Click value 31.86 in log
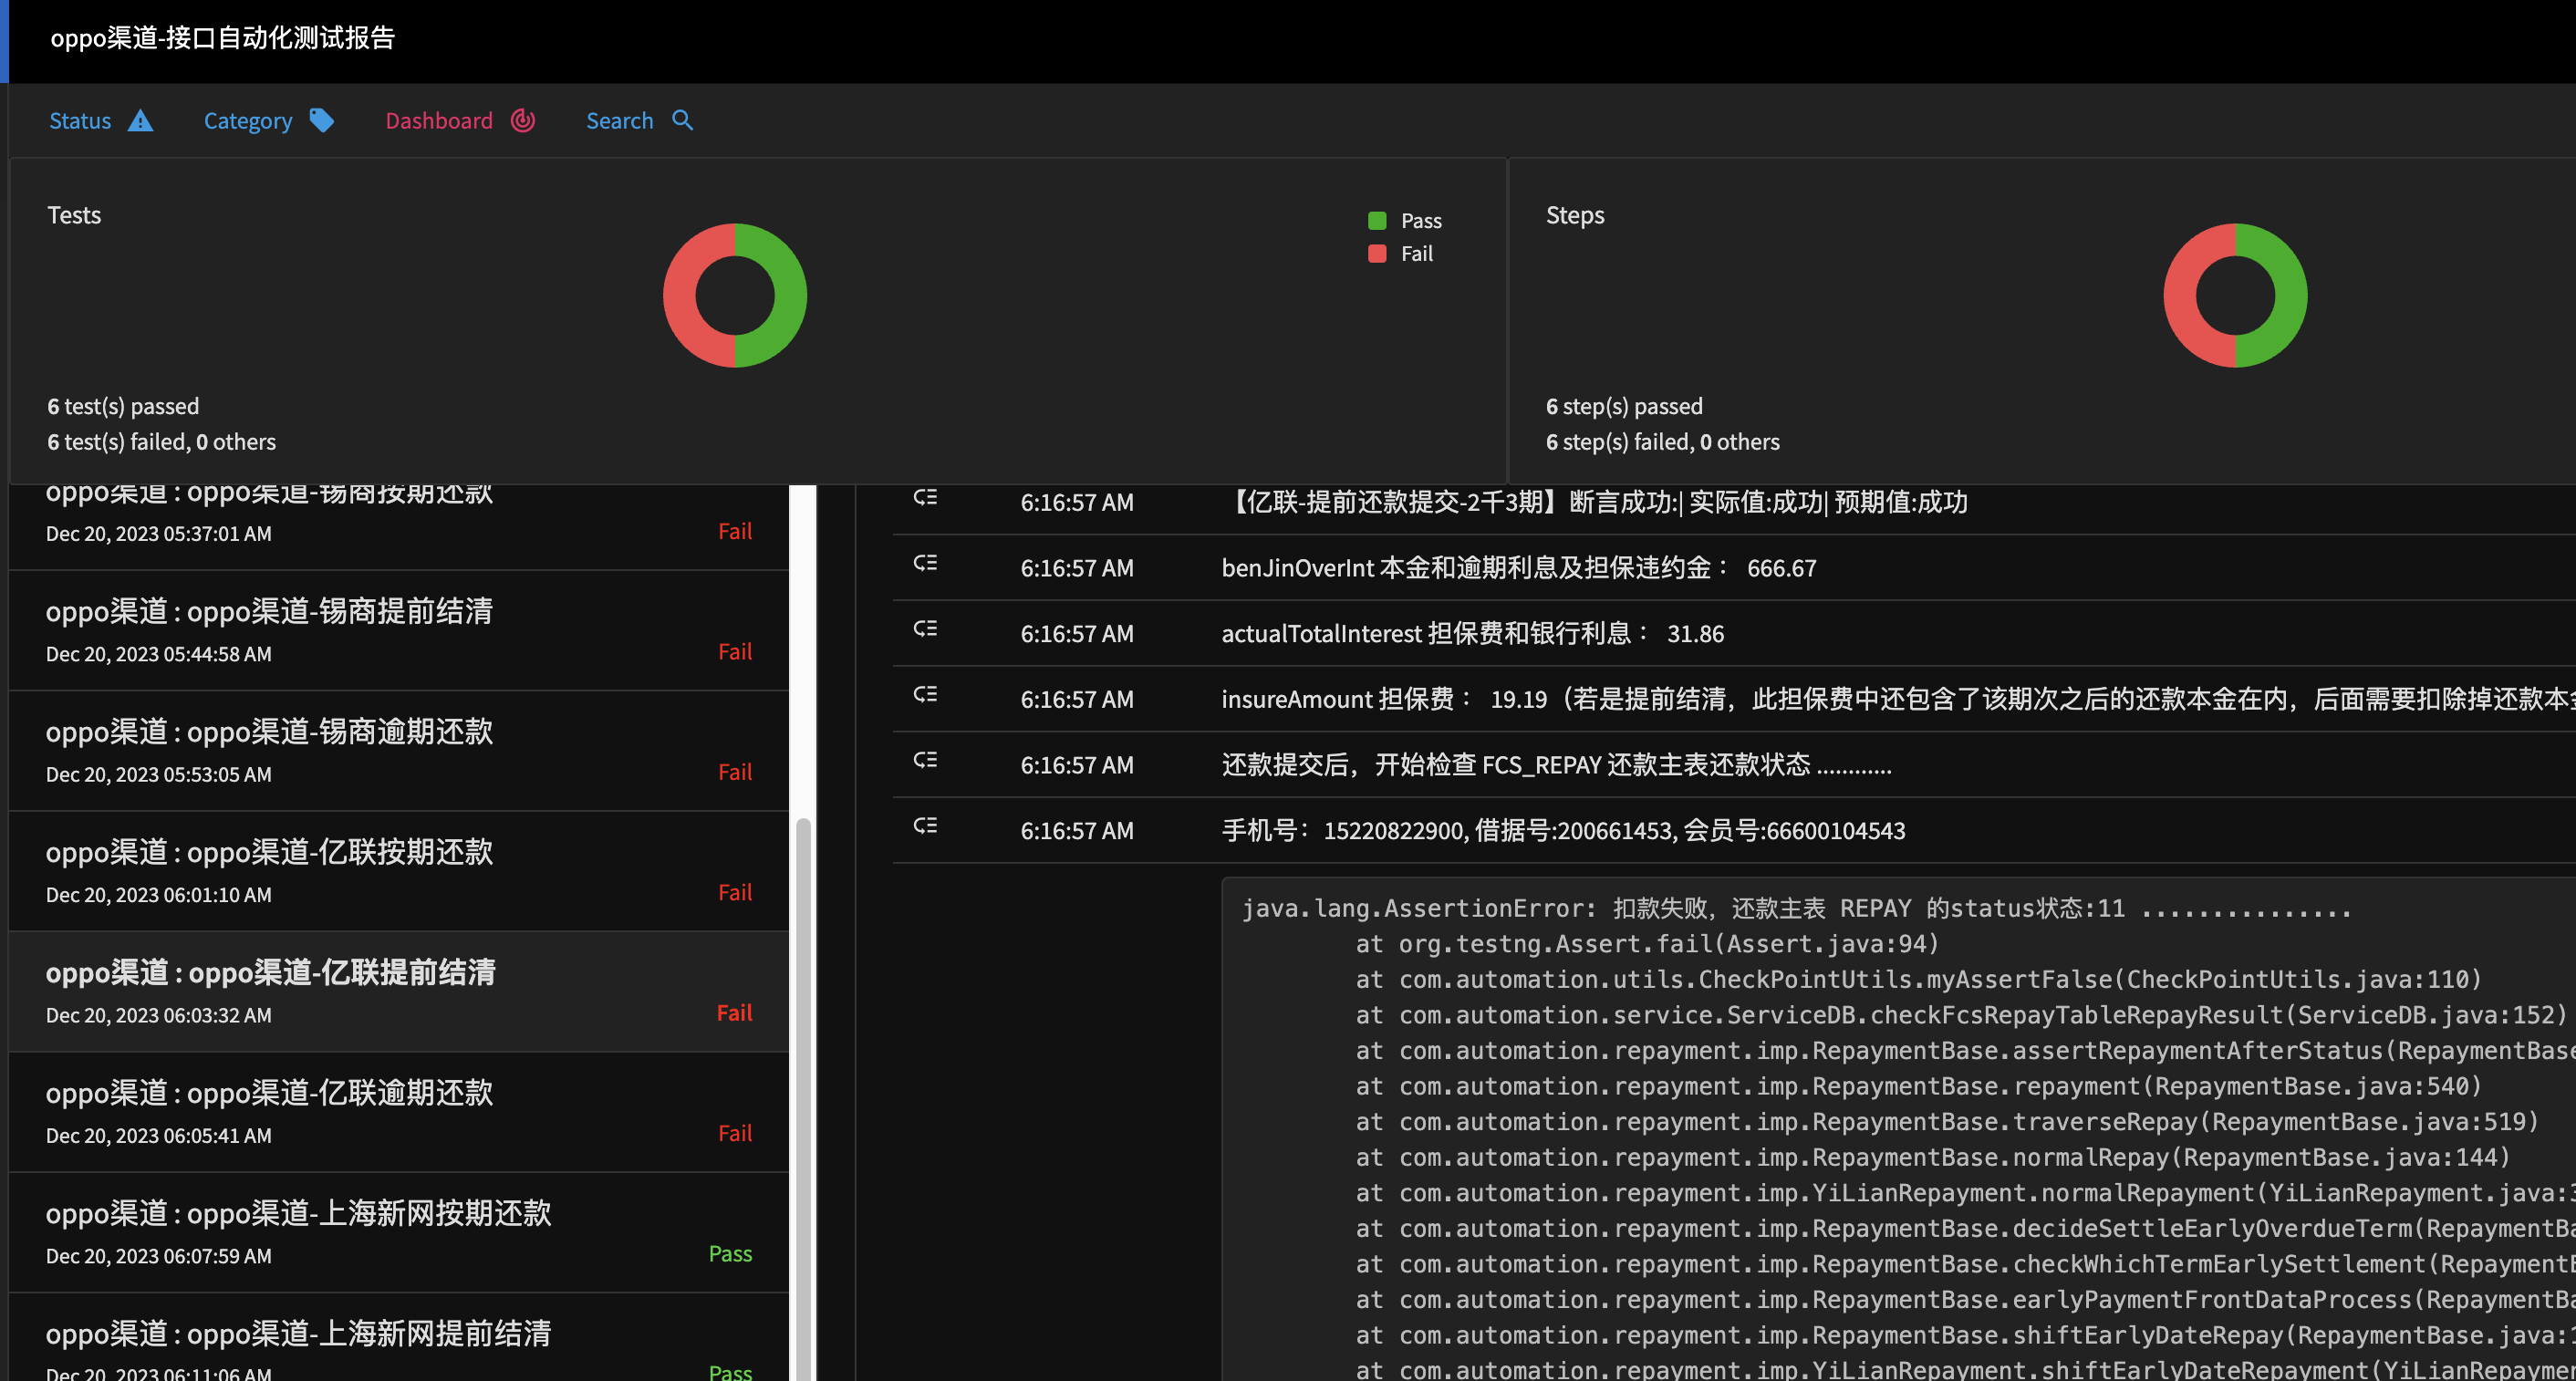This screenshot has height=1381, width=2576. (x=1695, y=634)
